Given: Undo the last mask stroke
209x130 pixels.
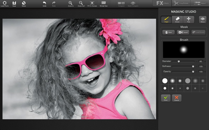Looking at the screenshot, I should tap(44, 3).
